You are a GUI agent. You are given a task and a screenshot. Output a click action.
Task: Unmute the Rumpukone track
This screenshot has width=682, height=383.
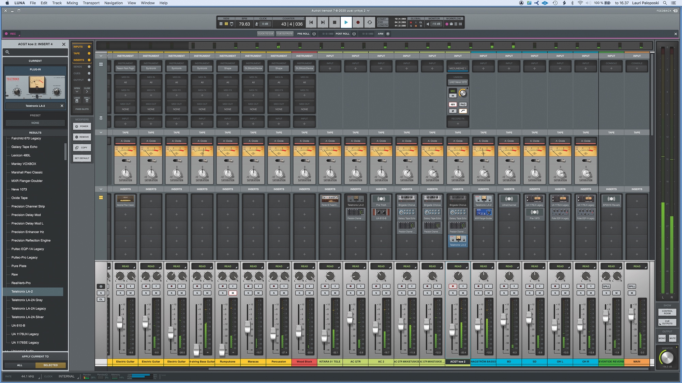point(233,293)
